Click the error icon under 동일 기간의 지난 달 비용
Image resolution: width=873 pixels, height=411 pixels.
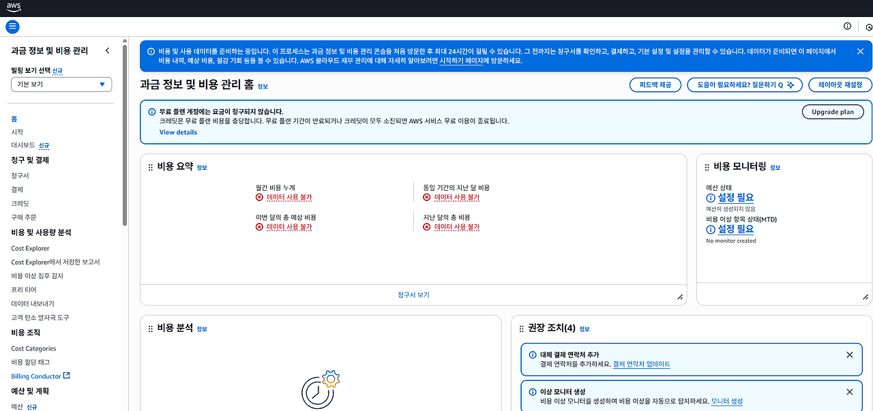pos(427,198)
